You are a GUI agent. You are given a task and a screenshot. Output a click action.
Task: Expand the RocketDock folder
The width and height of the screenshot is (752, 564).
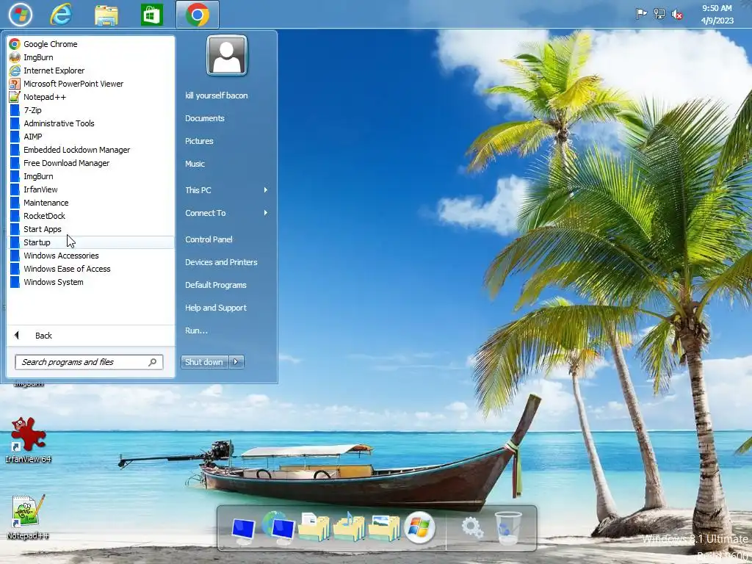91,216
